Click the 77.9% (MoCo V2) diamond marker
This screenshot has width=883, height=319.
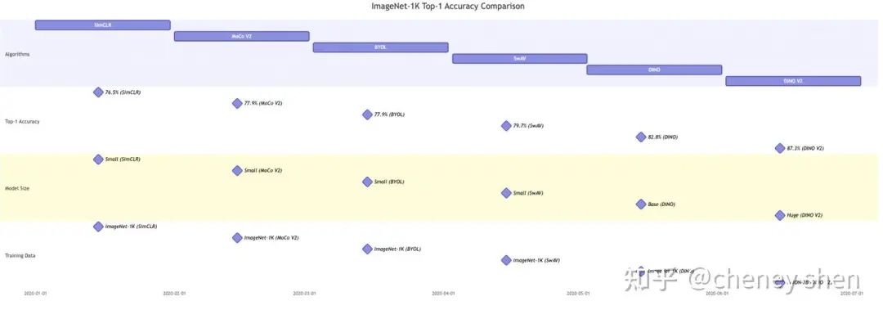237,103
